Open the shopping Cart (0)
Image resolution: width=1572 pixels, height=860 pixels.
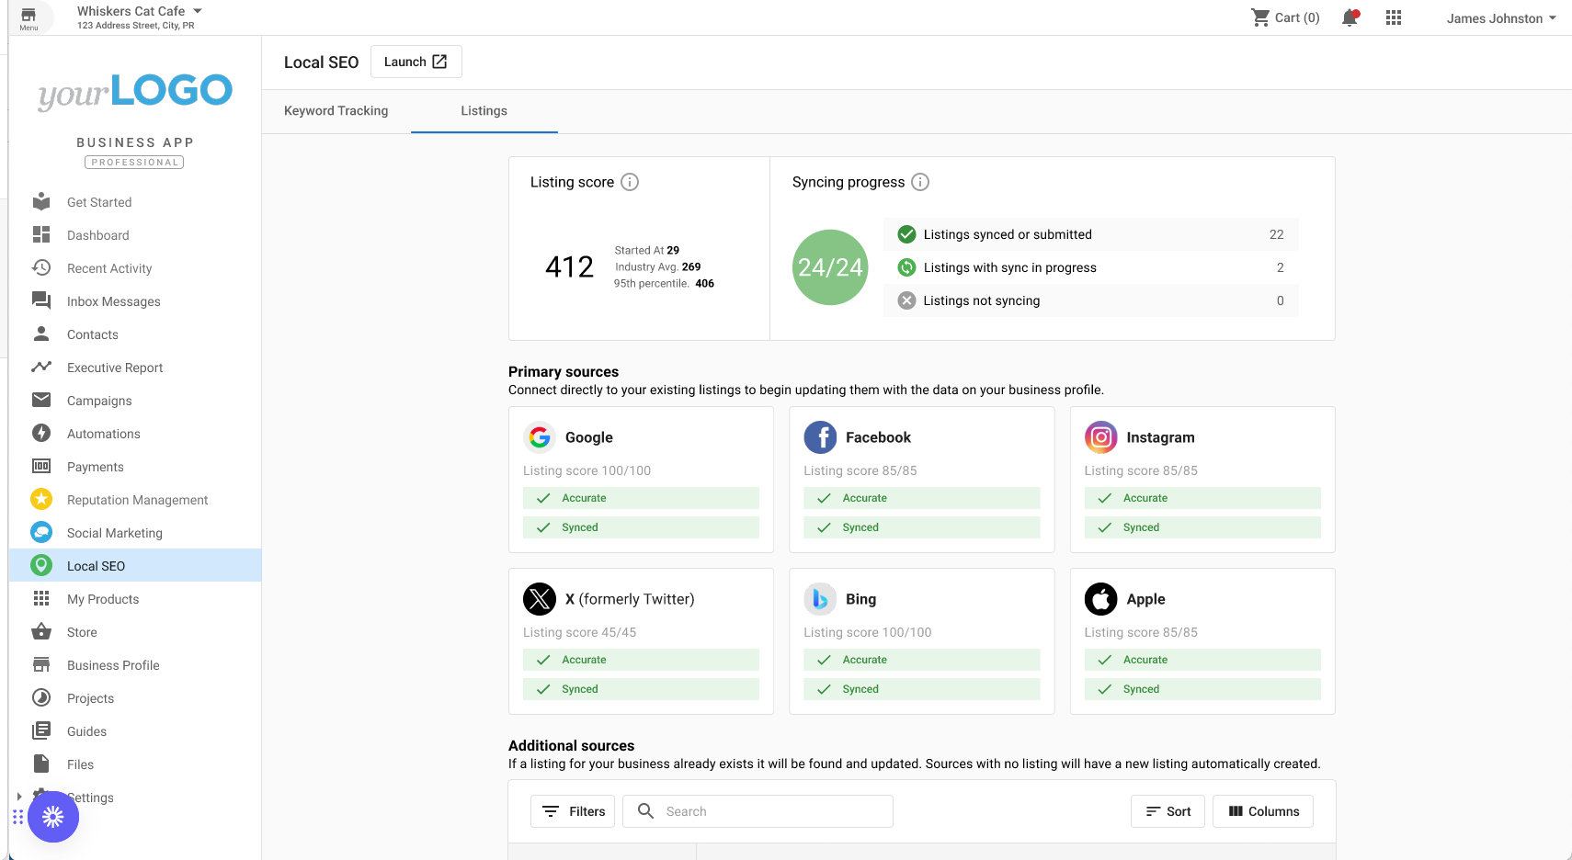click(x=1285, y=17)
